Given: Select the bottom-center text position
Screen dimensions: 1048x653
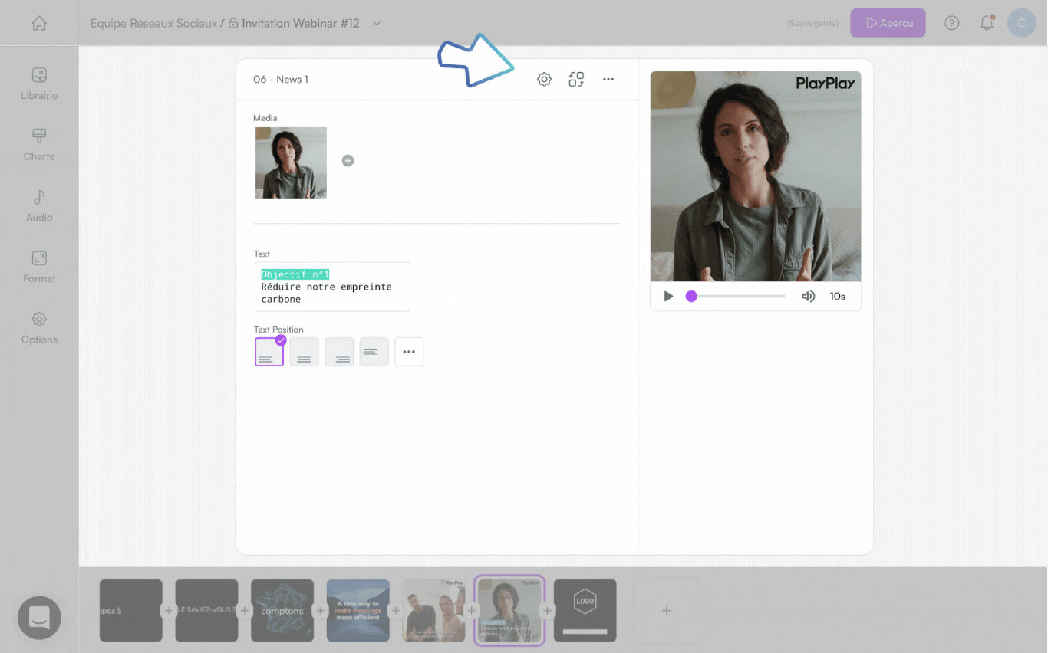Looking at the screenshot, I should click(x=304, y=352).
